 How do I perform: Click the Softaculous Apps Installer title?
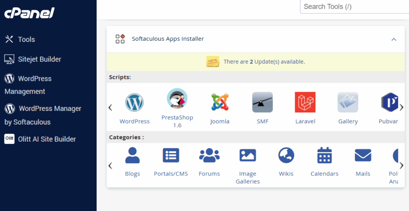point(168,39)
